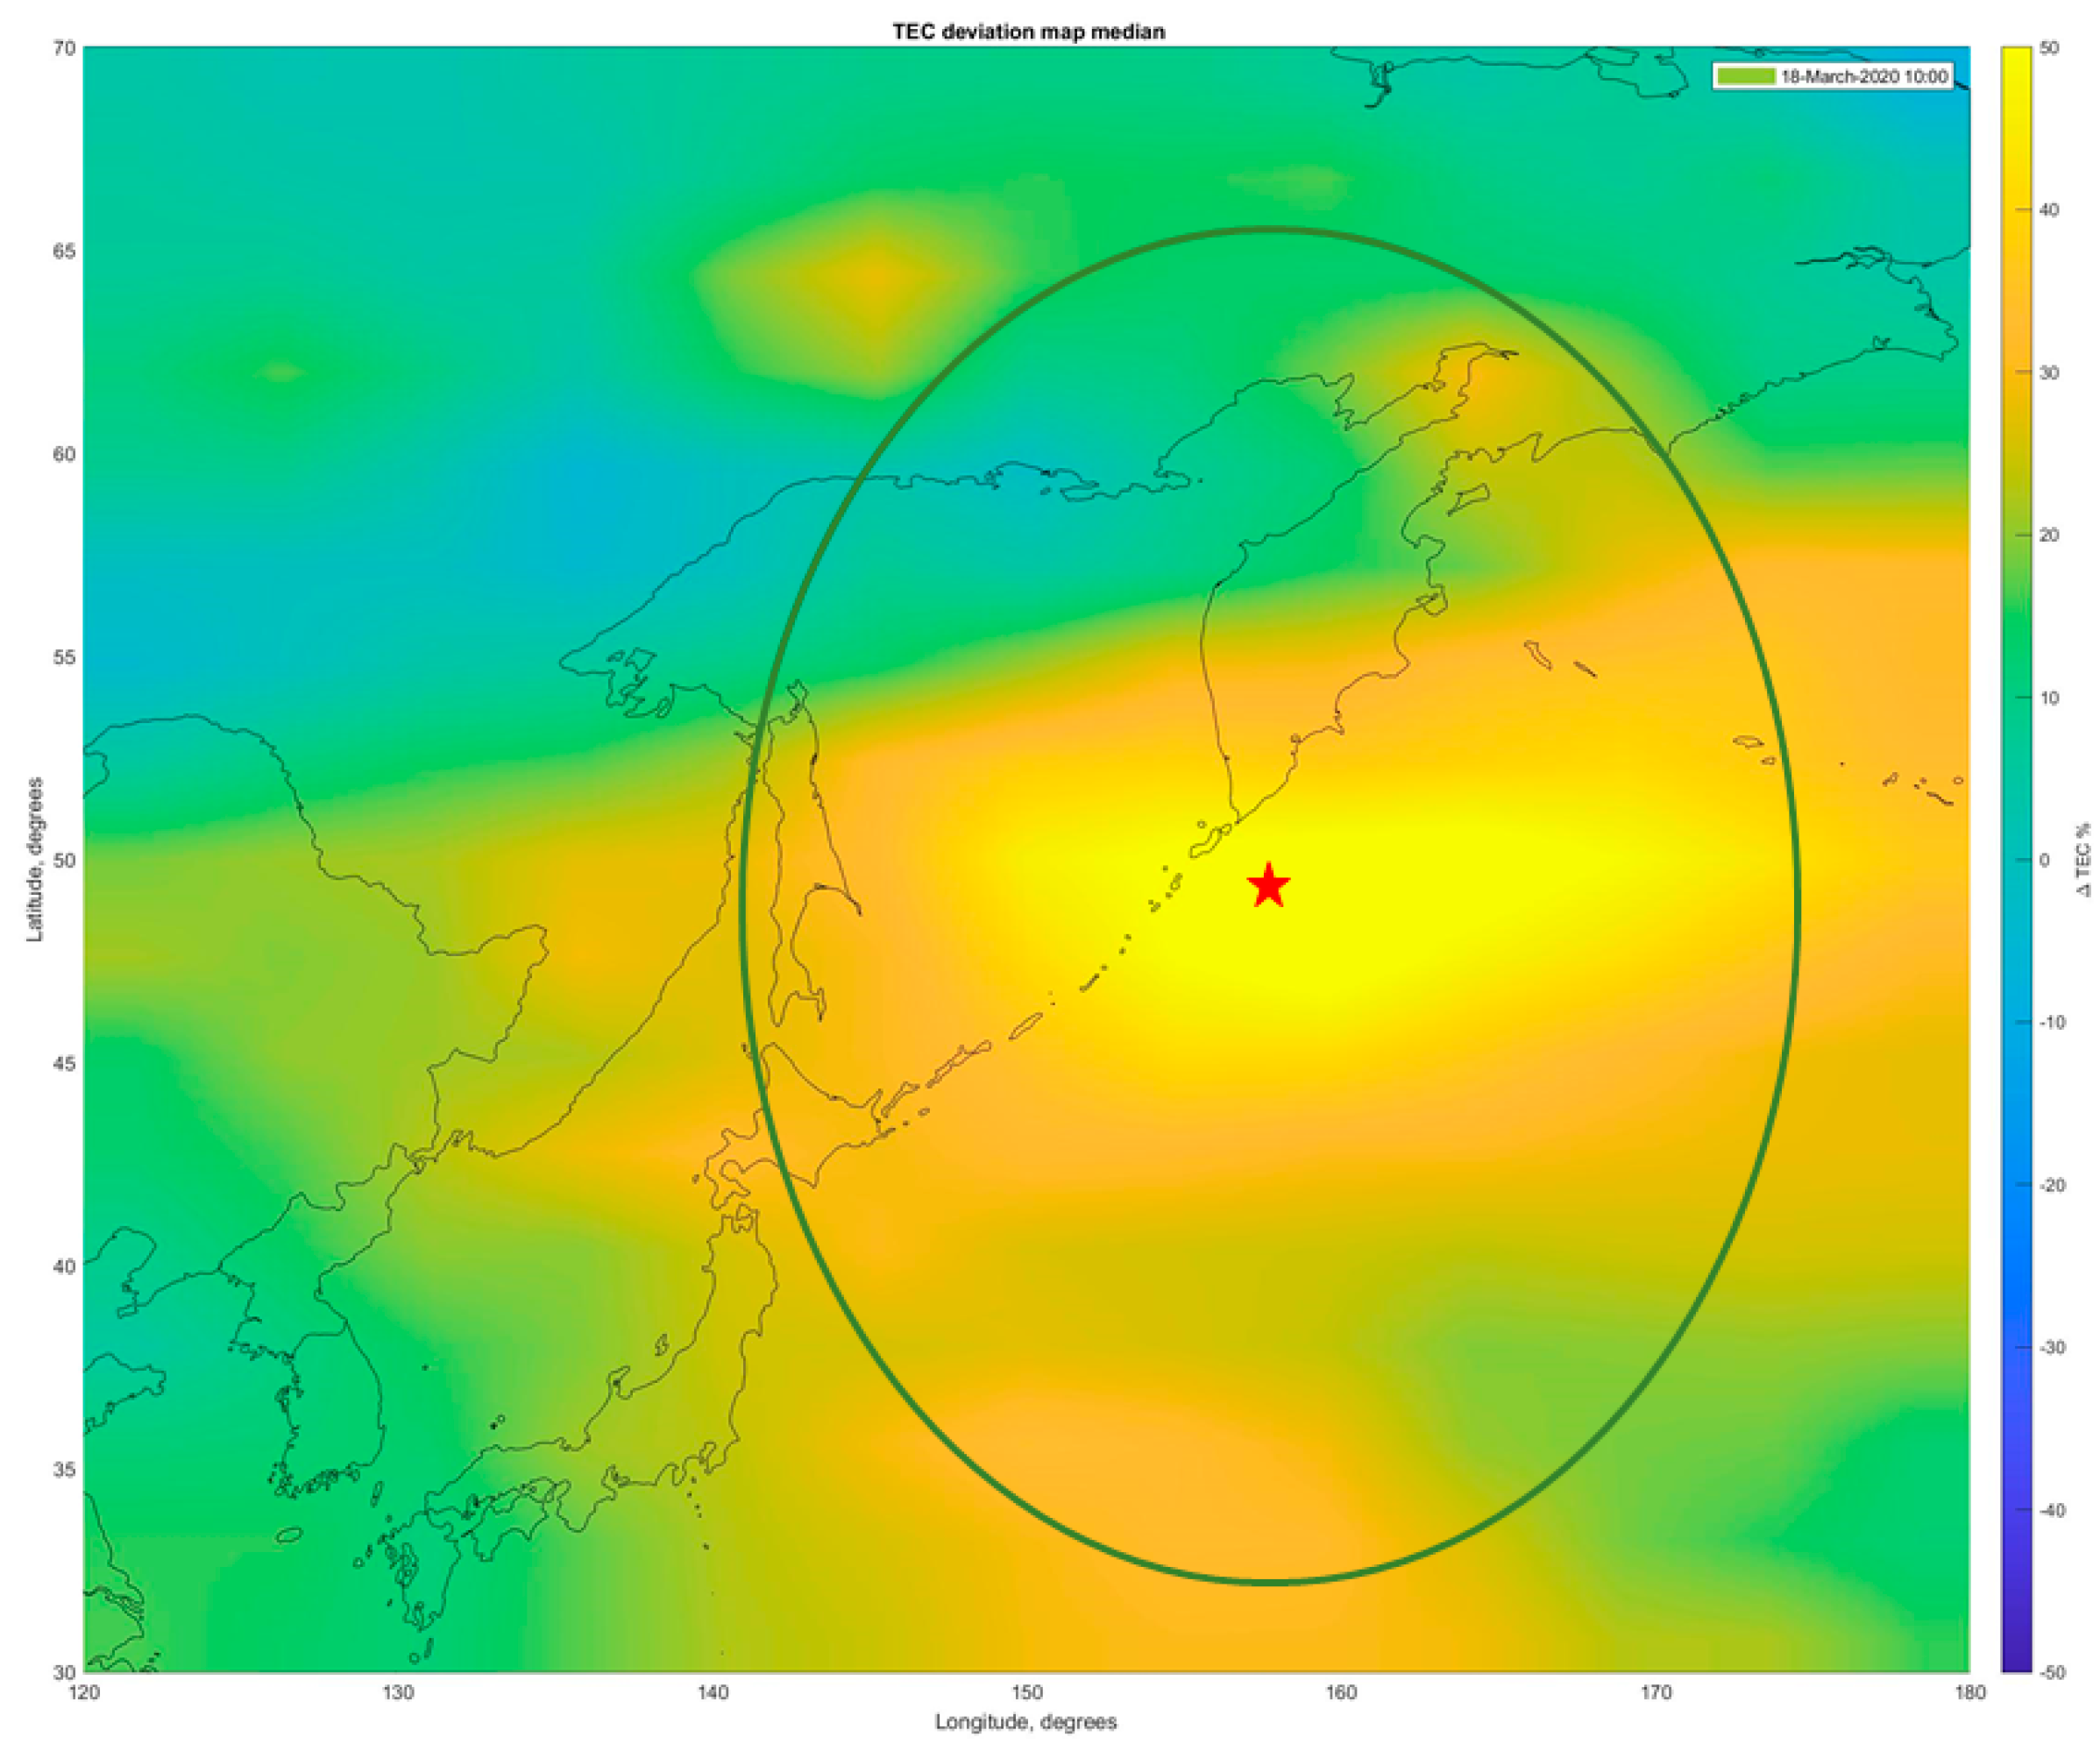The height and width of the screenshot is (1744, 2100).
Task: Click the longitude tick label 150
Action: tap(1027, 1693)
